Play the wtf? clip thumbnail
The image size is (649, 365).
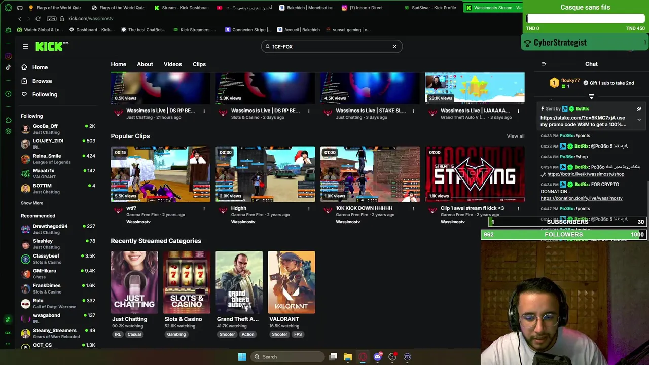point(160,174)
